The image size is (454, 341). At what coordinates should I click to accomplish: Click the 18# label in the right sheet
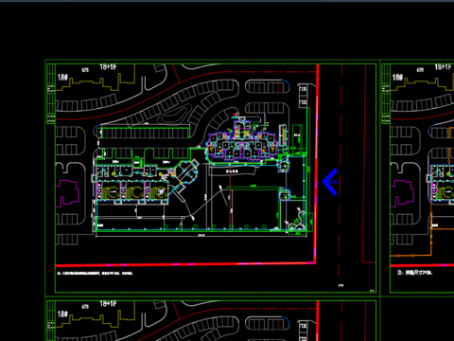pyautogui.click(x=397, y=77)
